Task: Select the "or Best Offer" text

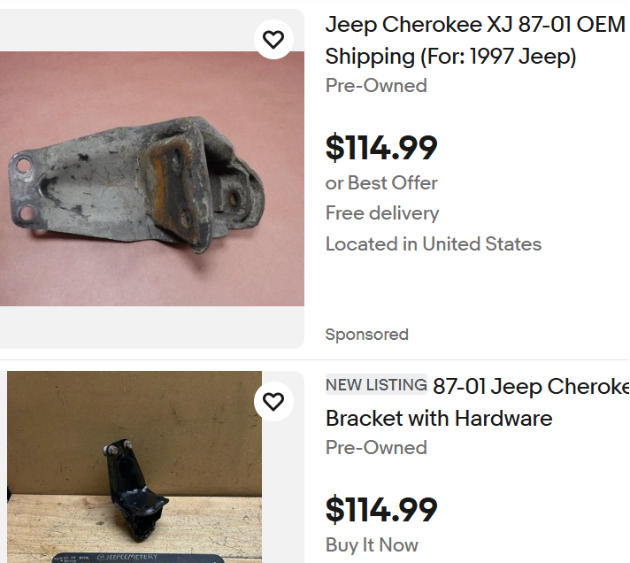Action: (x=381, y=183)
